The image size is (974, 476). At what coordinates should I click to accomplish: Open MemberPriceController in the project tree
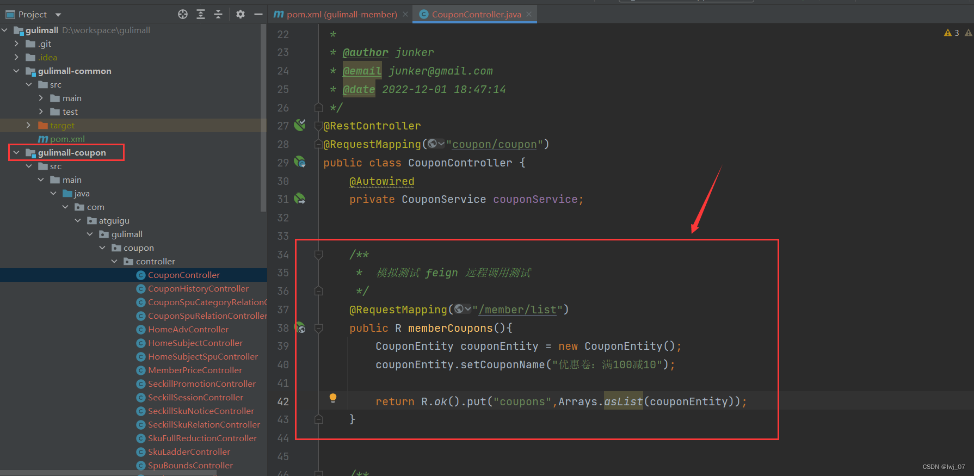coord(195,370)
